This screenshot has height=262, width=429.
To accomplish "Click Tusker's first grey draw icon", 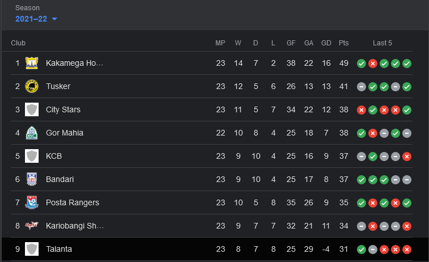I will (361, 87).
